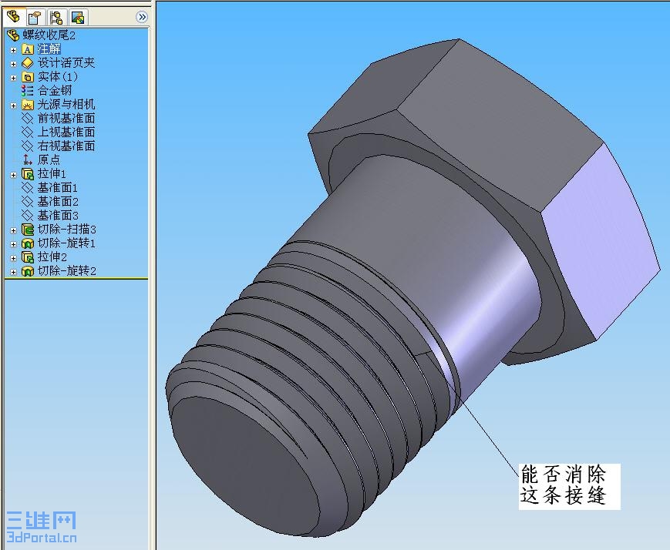Switch to the PropertyManager tab
The image size is (670, 550).
point(35,18)
